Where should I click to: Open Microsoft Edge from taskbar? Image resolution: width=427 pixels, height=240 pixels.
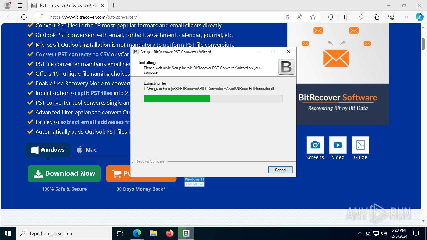pyautogui.click(x=137, y=233)
